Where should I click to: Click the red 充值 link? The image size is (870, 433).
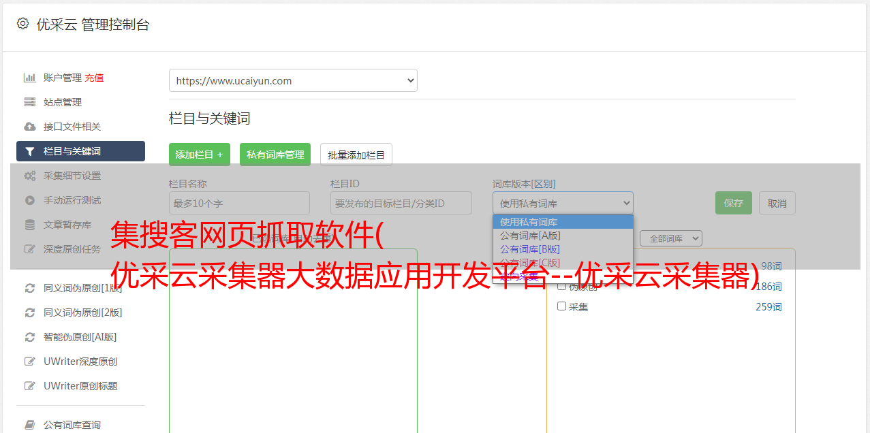pos(94,78)
